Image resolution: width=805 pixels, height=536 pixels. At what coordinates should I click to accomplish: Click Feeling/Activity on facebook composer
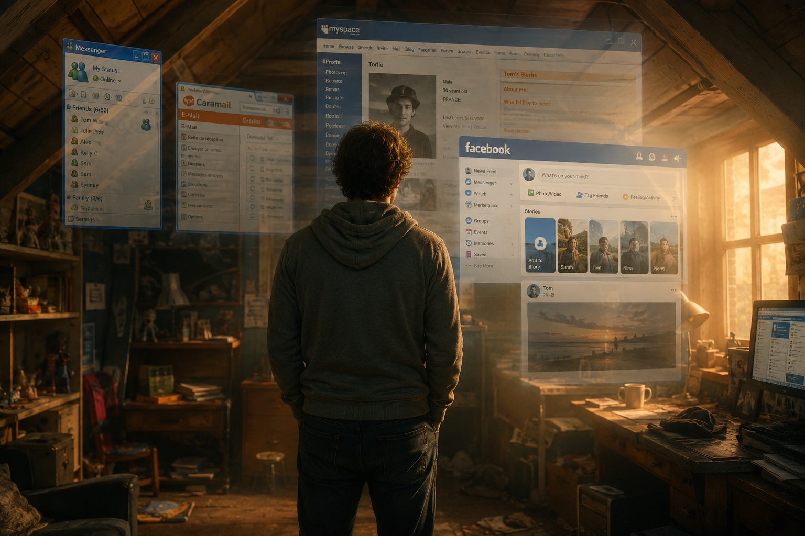coord(641,197)
